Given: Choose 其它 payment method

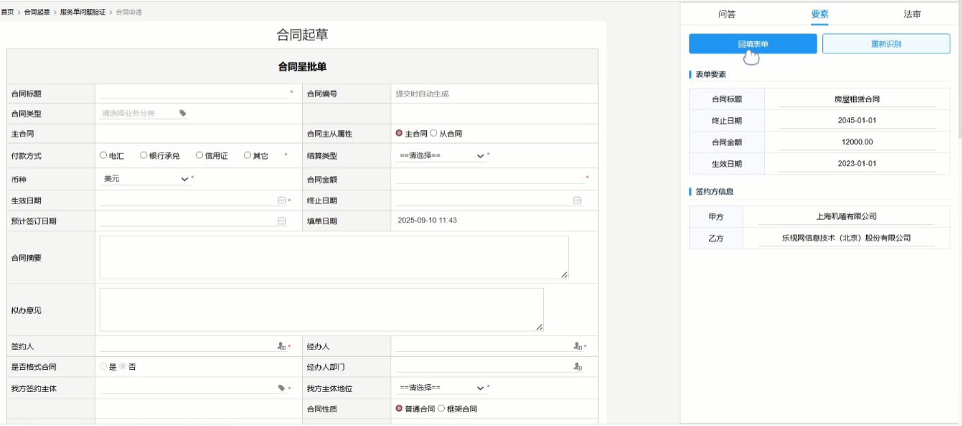Looking at the screenshot, I should [247, 155].
